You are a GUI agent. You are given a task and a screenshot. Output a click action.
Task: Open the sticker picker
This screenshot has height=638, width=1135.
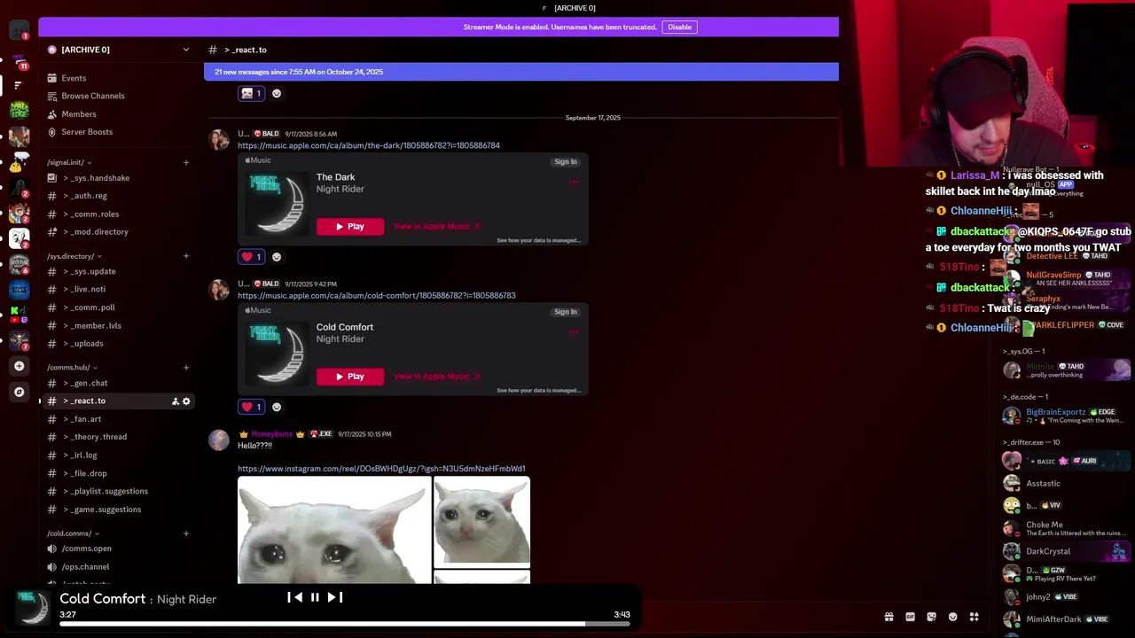(931, 618)
